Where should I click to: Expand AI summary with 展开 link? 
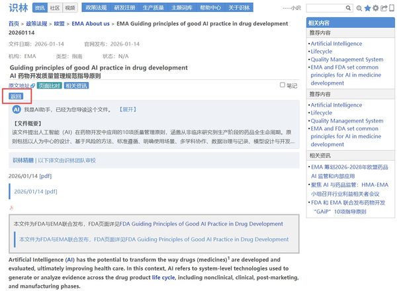coord(127,109)
